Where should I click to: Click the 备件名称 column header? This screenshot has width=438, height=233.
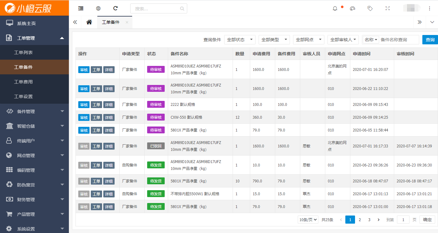[x=179, y=54]
